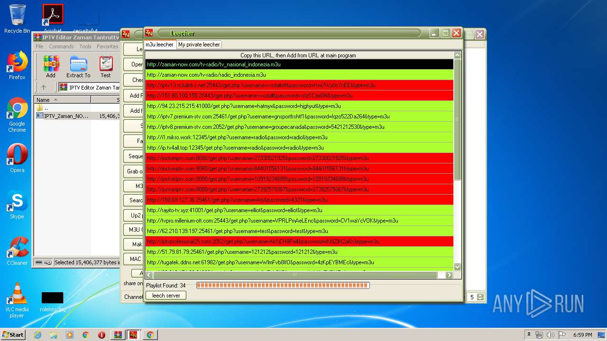Open the Favorites menu in WinRAR
The height and width of the screenshot is (341, 607).
click(108, 46)
